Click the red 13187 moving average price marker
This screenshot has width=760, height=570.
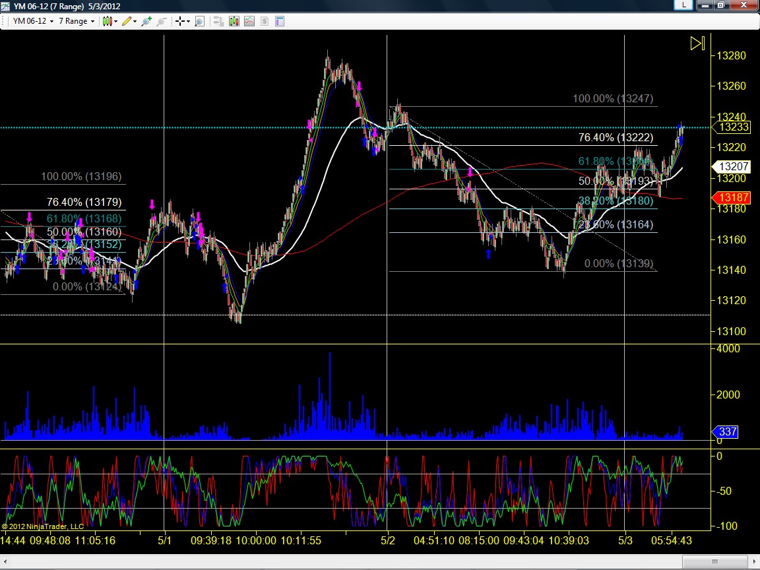pos(732,197)
